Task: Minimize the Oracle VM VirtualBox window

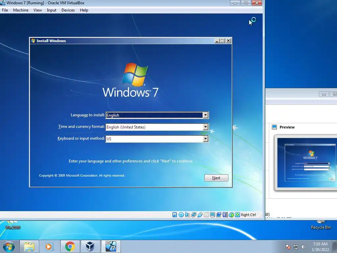Action: coord(235,3)
